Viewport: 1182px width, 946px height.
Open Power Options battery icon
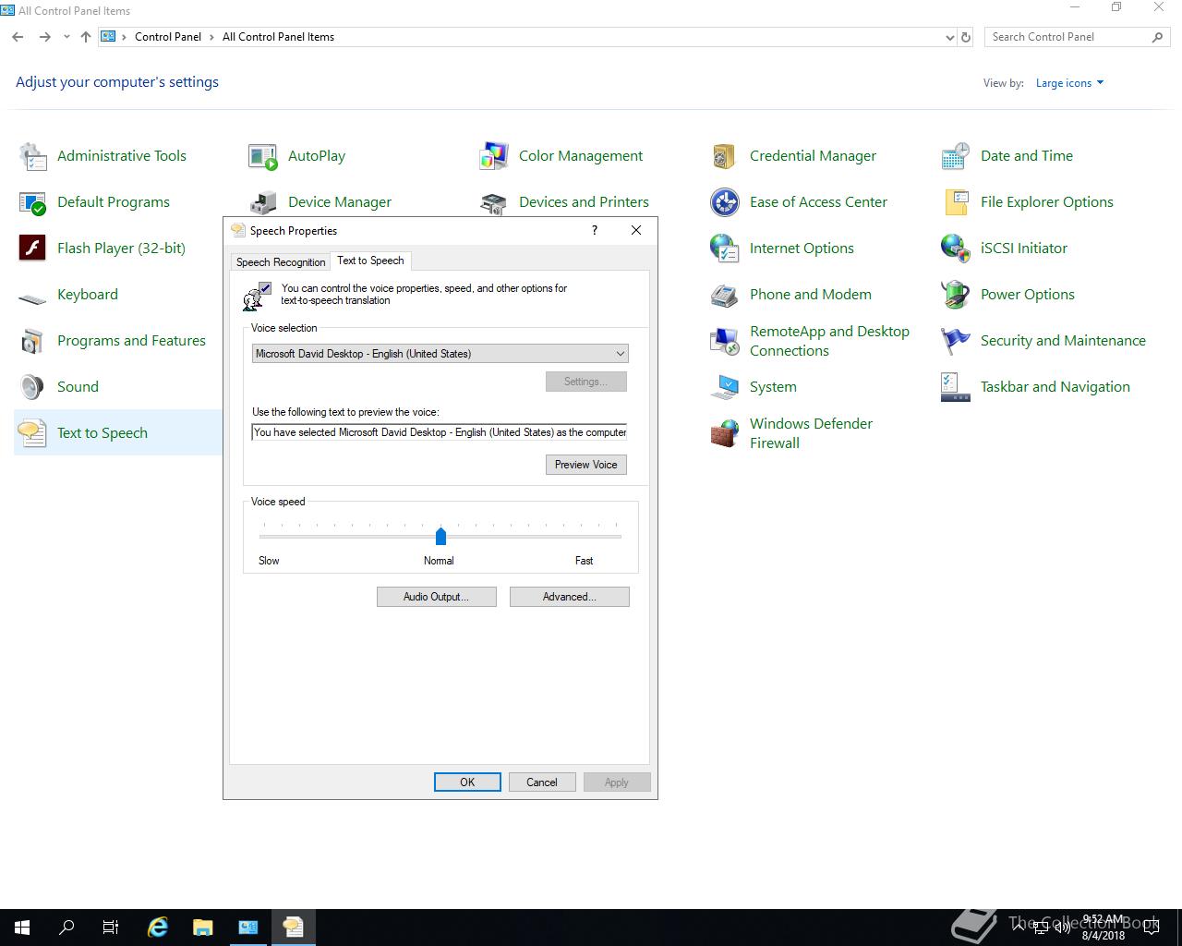click(x=956, y=295)
